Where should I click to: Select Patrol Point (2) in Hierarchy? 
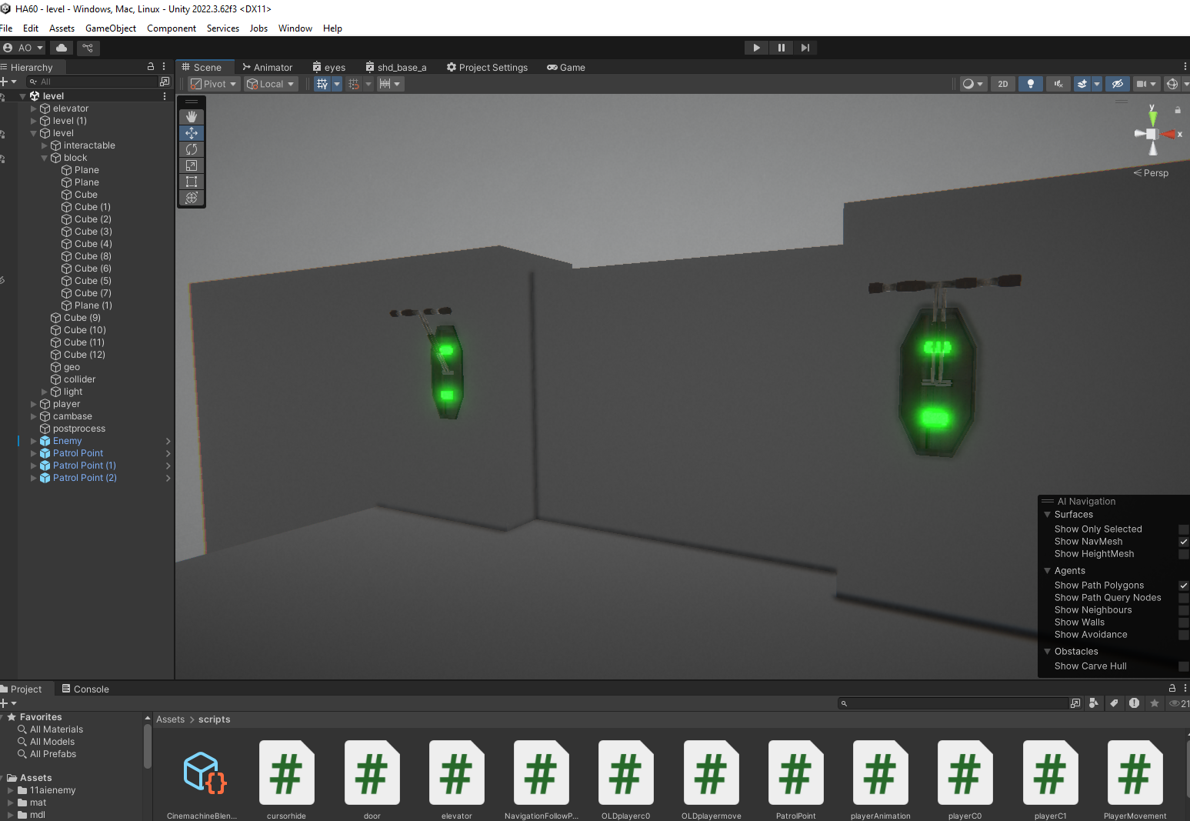click(x=85, y=478)
